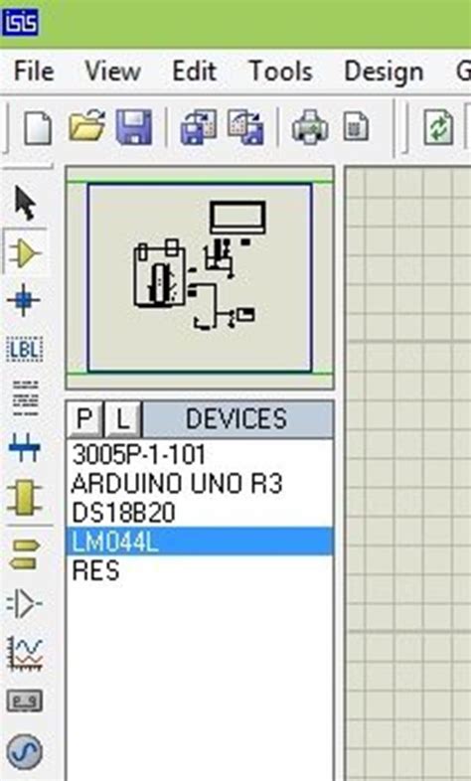471x781 pixels.
Task: Select the Wire Label (LBL) tool
Action: [25, 350]
